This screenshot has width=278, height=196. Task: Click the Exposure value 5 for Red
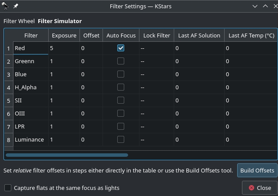tap(64, 48)
